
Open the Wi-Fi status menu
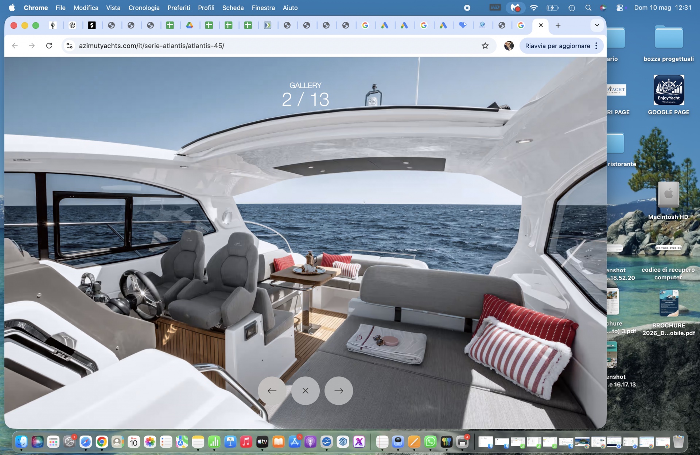[x=533, y=8]
